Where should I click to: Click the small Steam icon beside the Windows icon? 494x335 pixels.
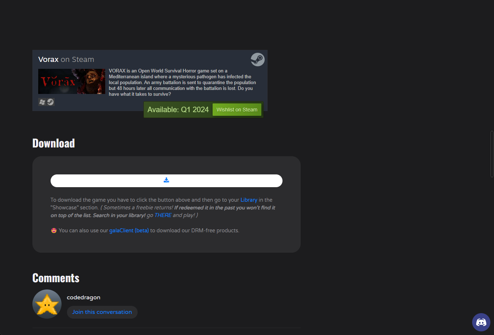[51, 102]
